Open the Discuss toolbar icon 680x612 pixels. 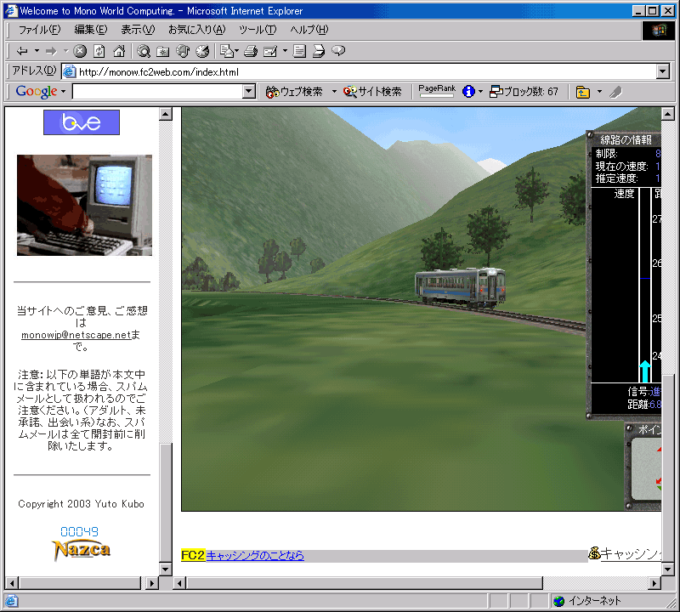coord(299,51)
